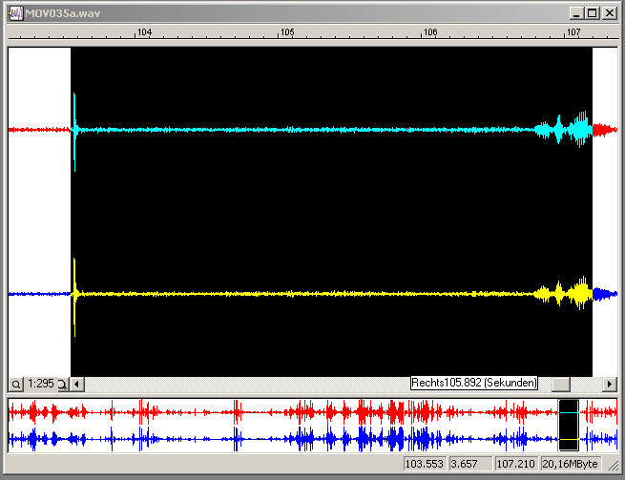
Task: Click the selection end value 107.210
Action: pos(516,464)
